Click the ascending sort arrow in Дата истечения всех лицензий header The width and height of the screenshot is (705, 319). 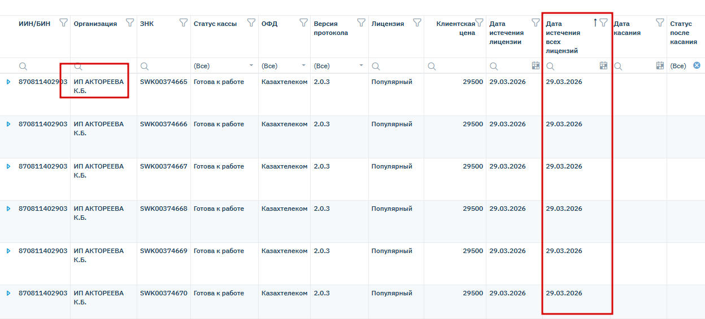595,23
